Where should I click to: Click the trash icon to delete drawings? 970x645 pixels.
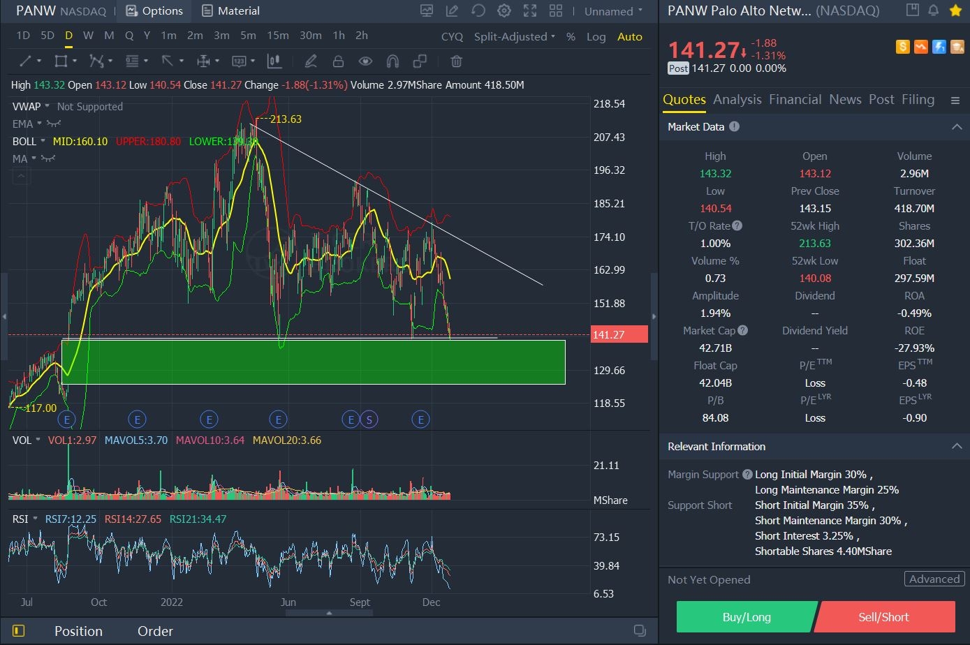coord(456,61)
